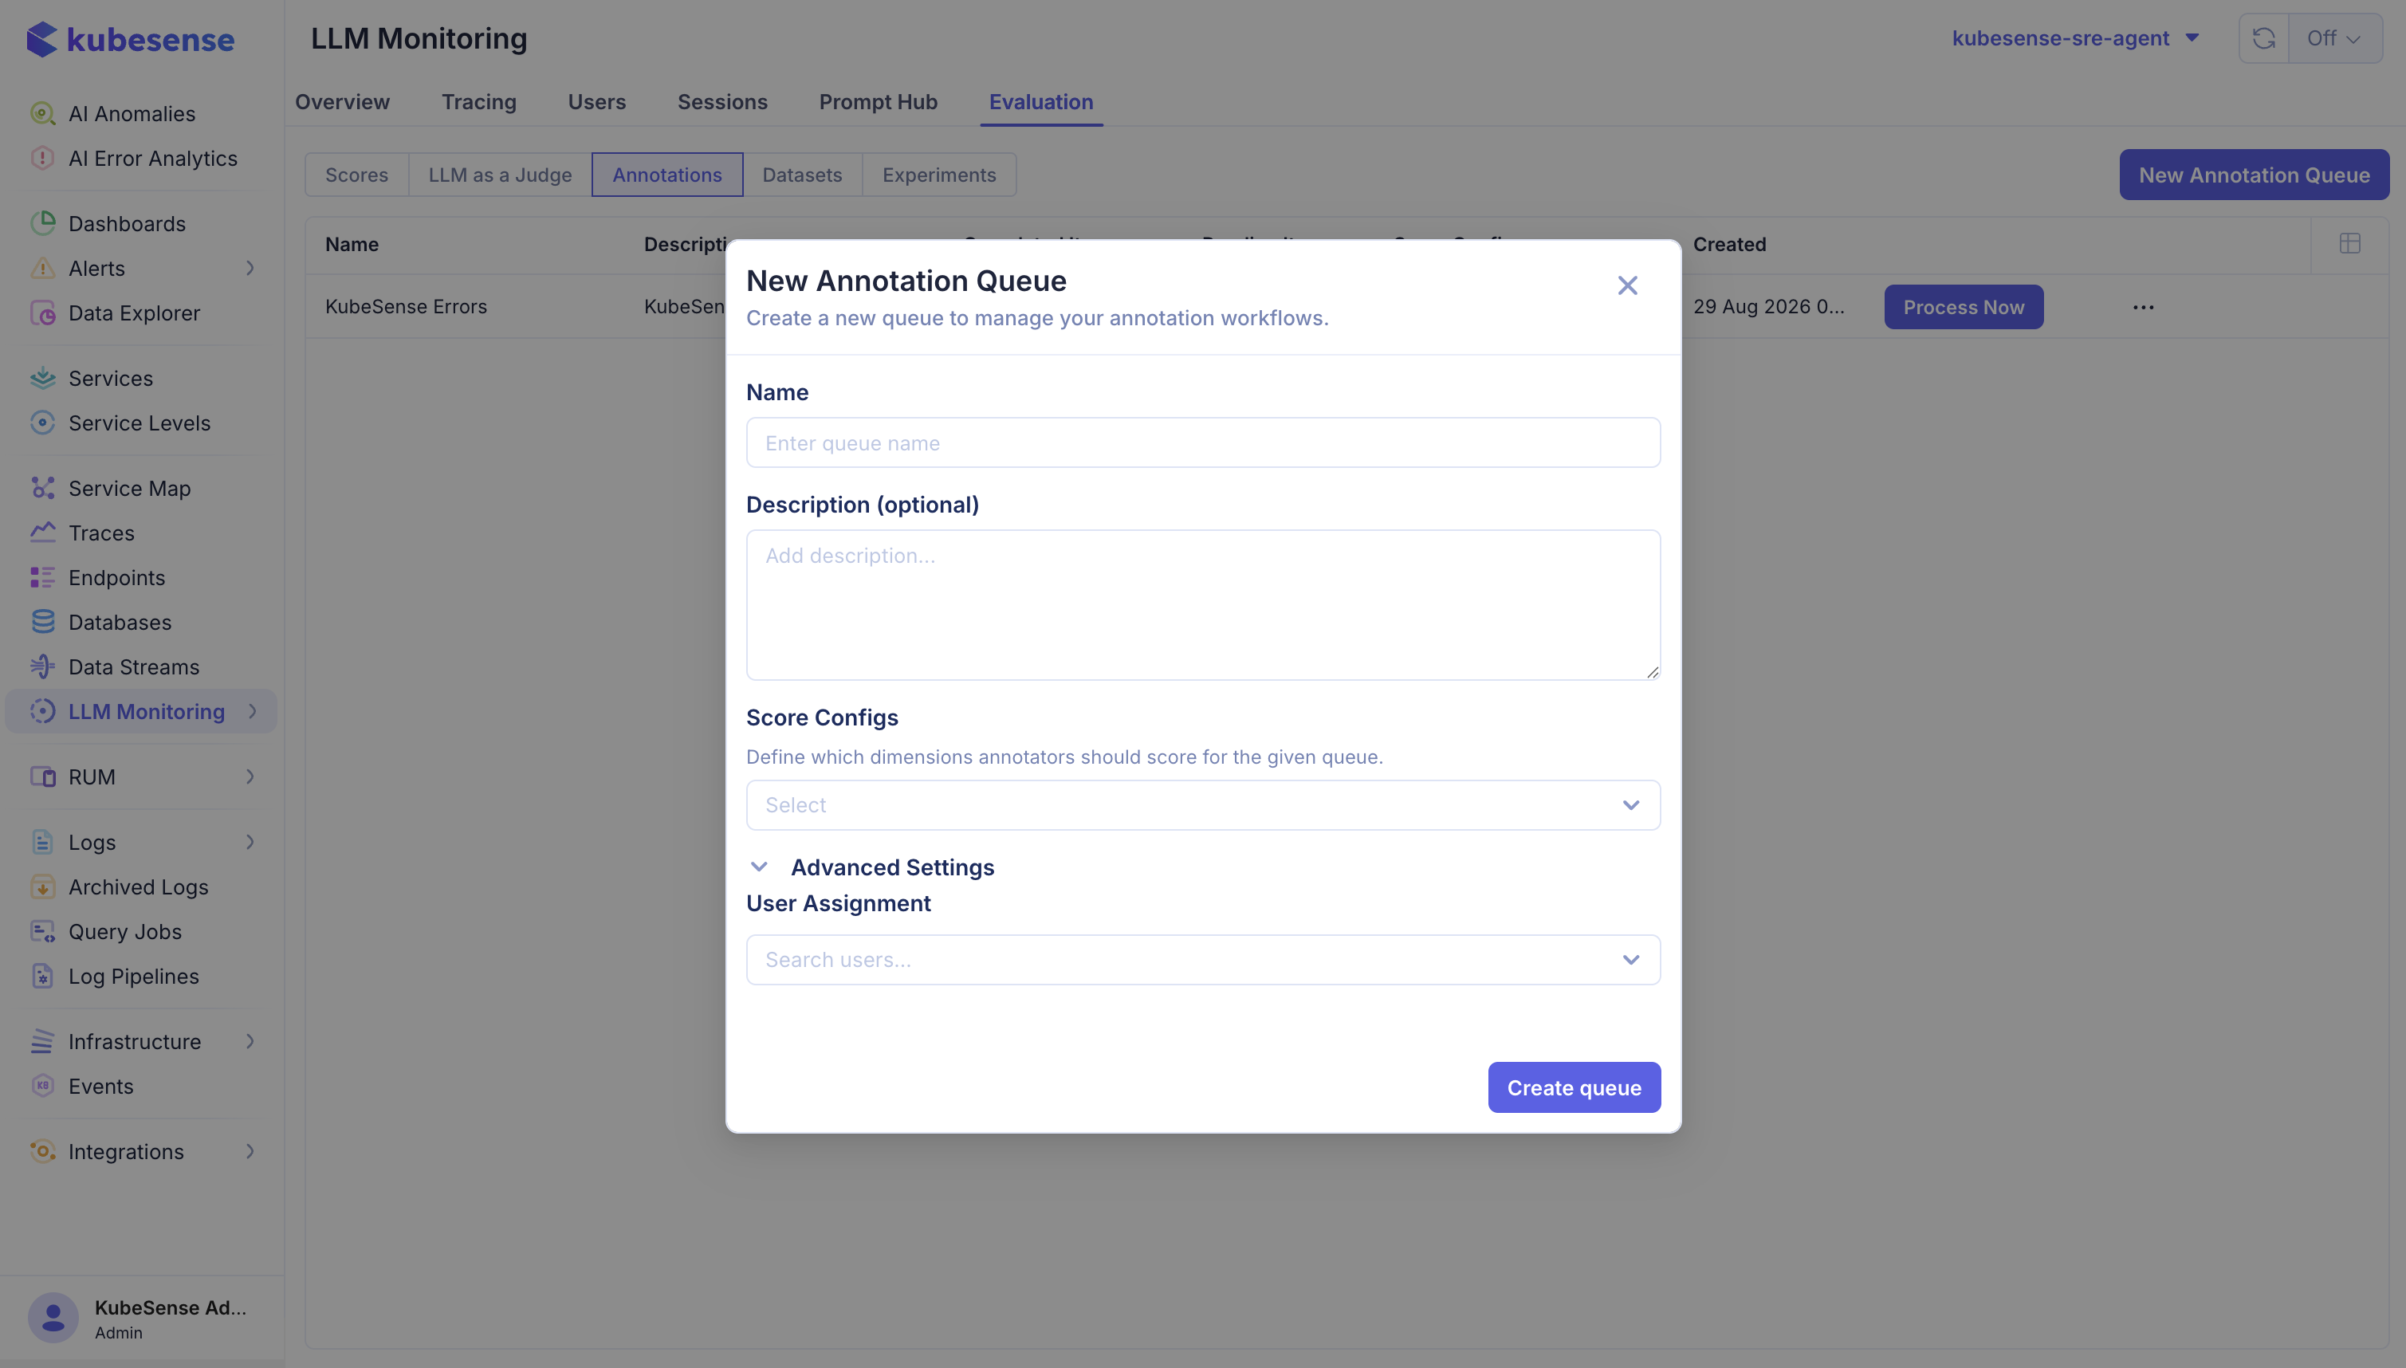Select the LLM as a Judge sub-tab

pyautogui.click(x=500, y=175)
